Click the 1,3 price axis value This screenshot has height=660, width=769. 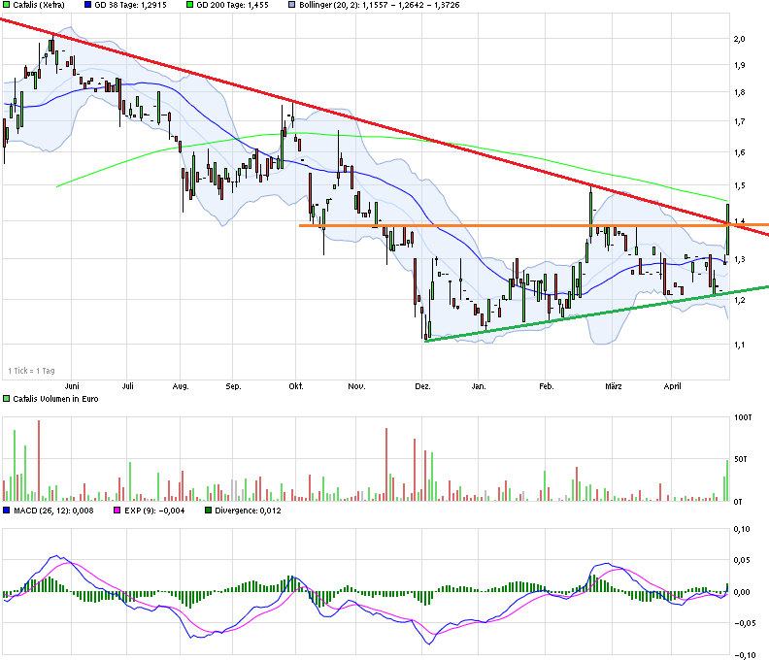[740, 259]
